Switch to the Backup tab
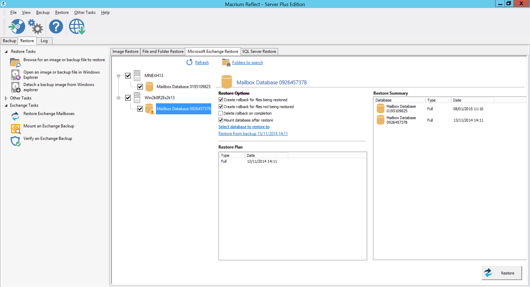The width and height of the screenshot is (530, 287). point(9,41)
